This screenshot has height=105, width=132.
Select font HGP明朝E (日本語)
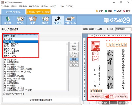[15, 76]
